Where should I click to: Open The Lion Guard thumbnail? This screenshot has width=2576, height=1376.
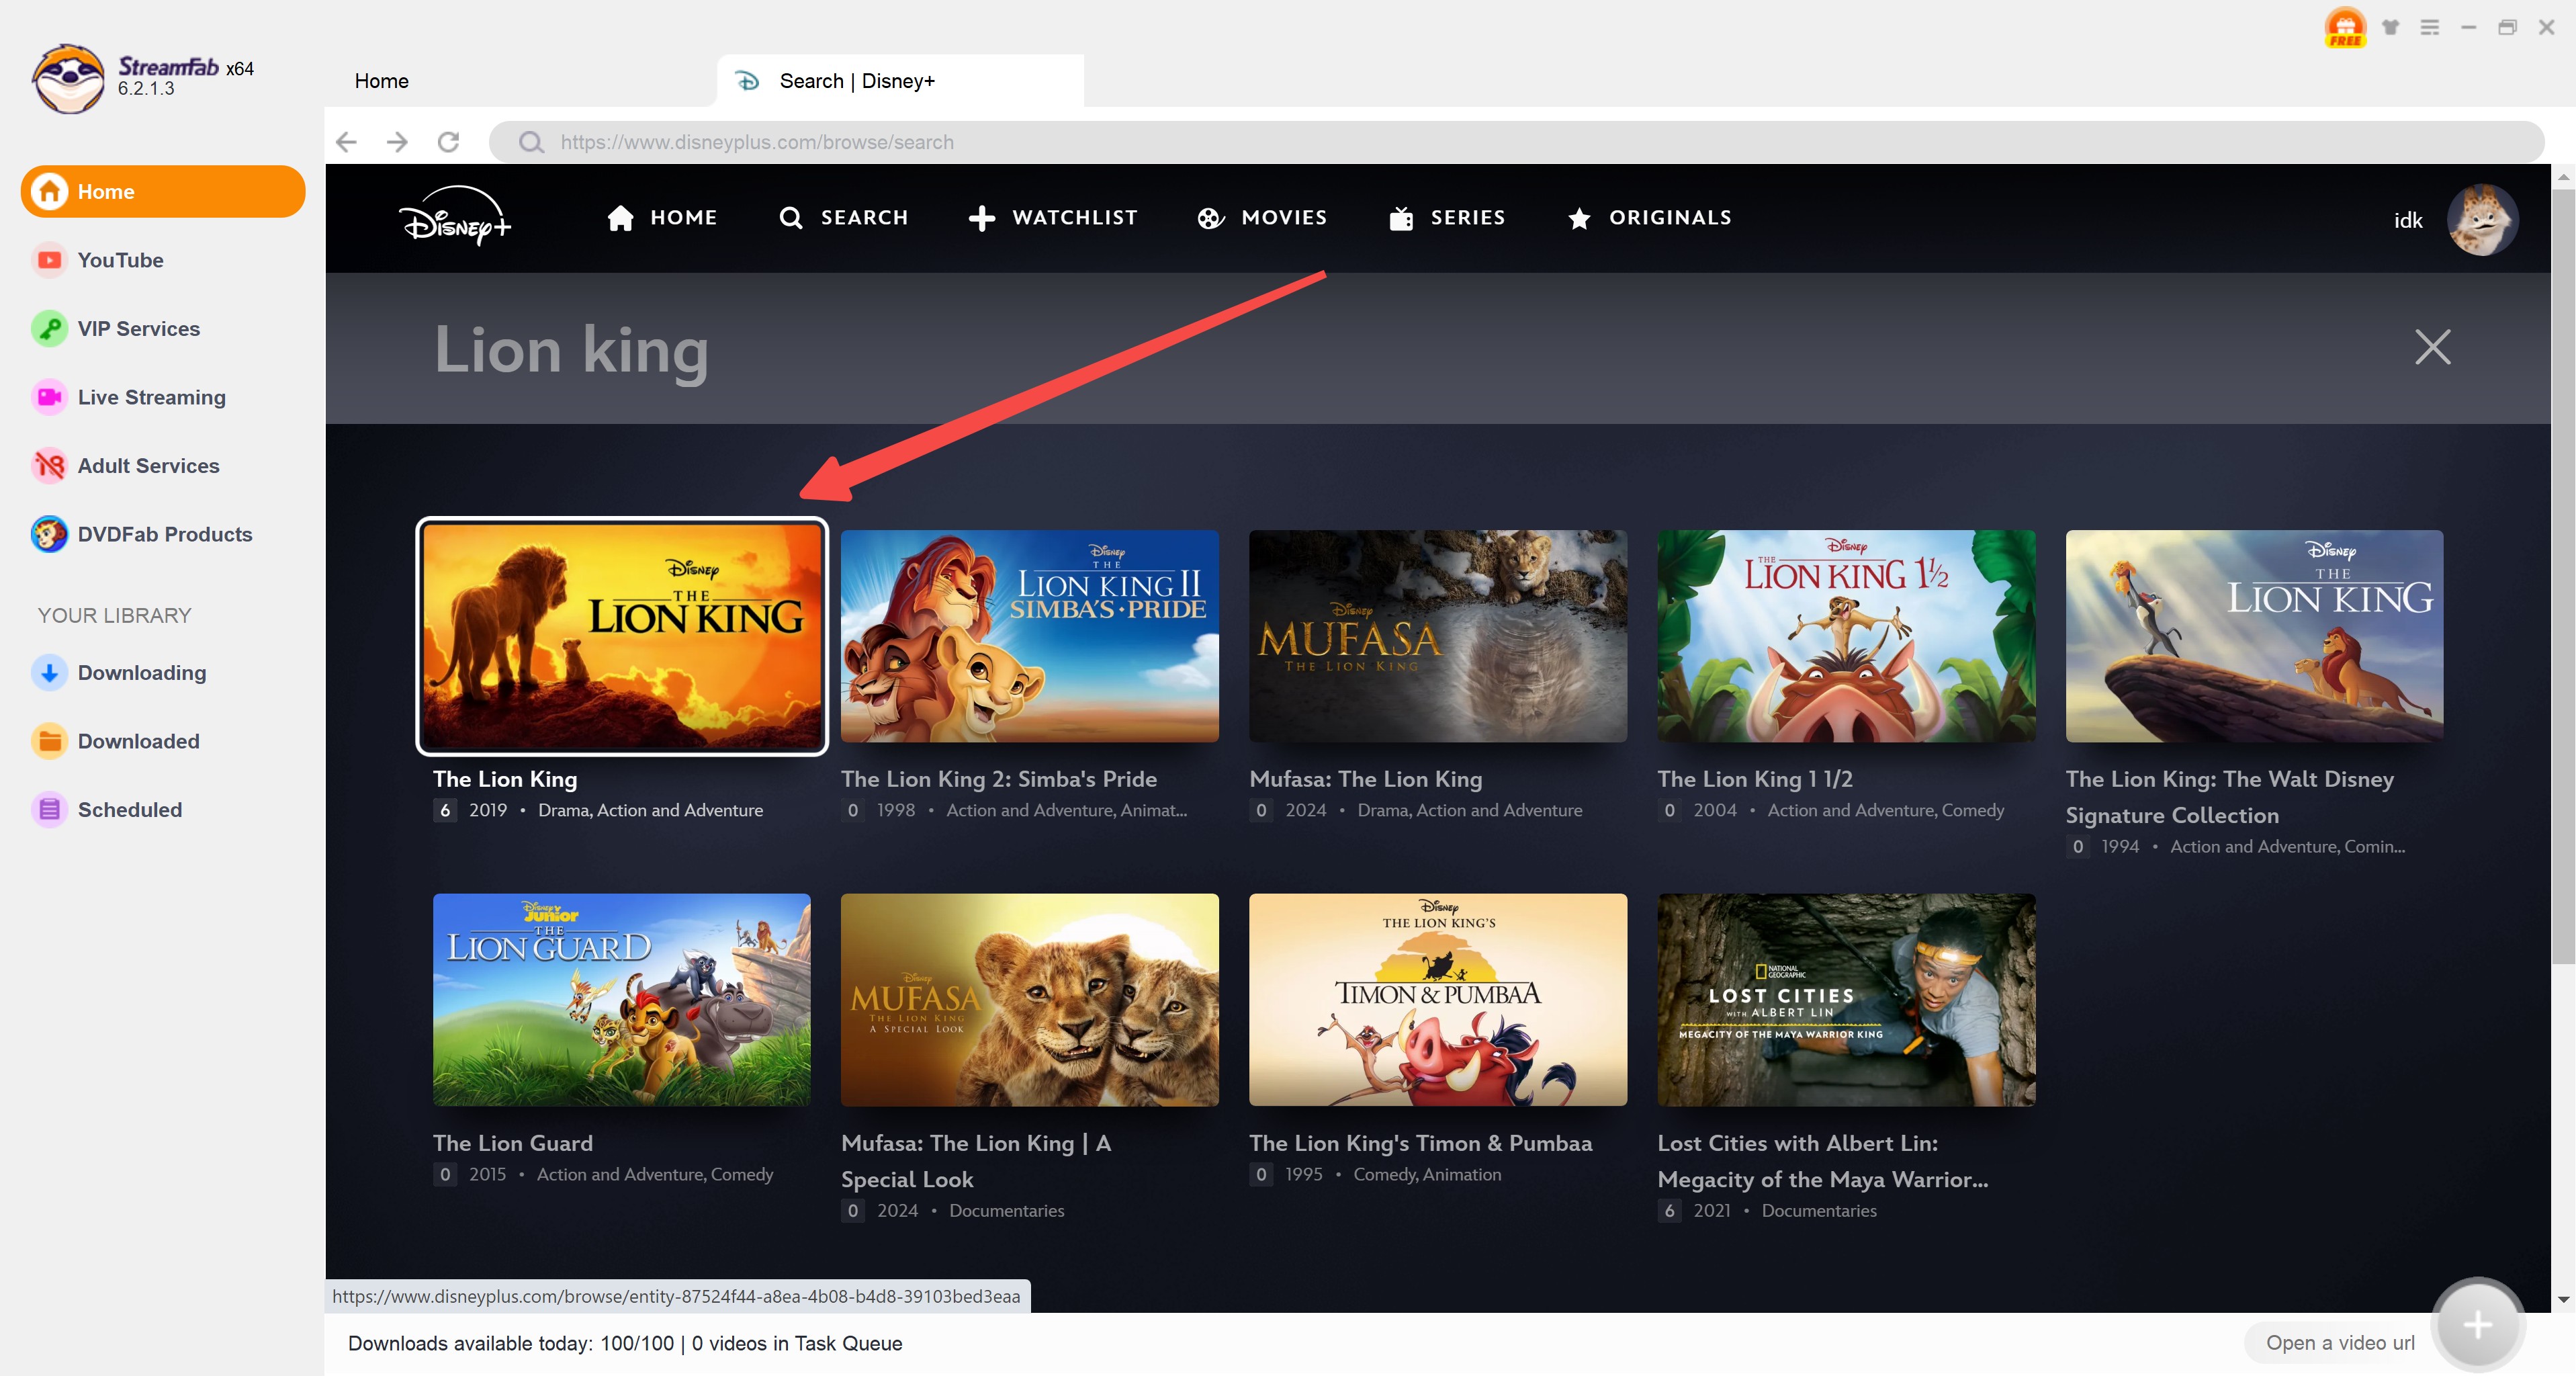click(x=621, y=1000)
